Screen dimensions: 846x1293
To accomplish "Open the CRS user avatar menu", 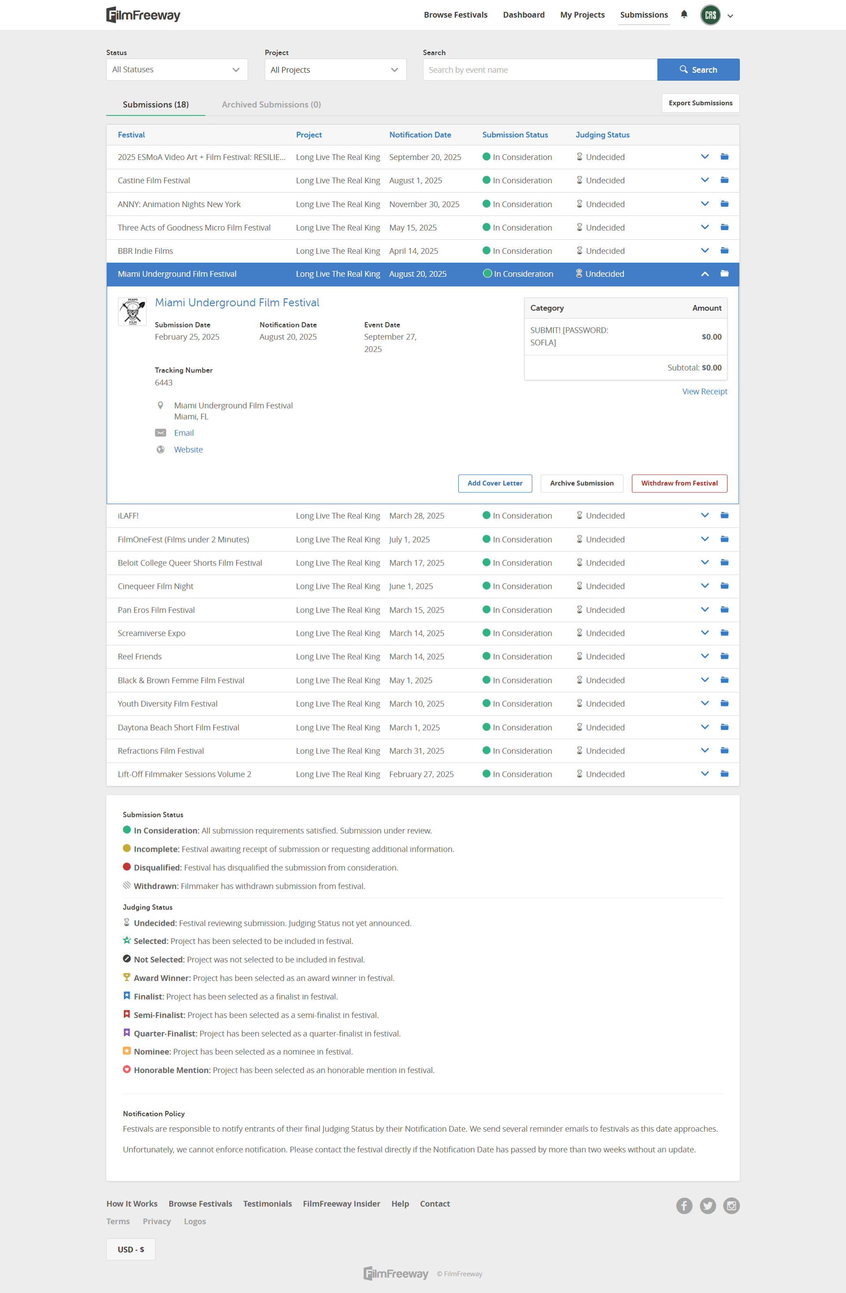I will (x=710, y=15).
